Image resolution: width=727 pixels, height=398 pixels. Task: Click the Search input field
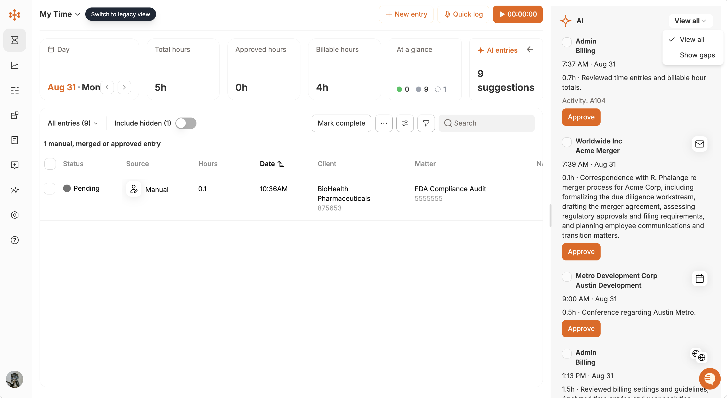(x=486, y=123)
